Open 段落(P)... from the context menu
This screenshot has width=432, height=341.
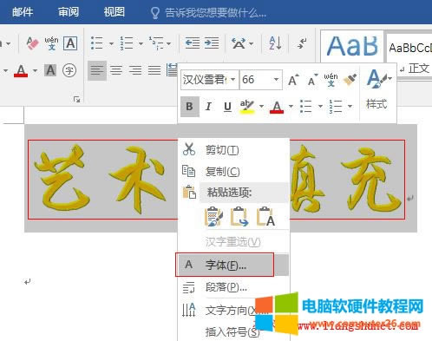point(233,287)
